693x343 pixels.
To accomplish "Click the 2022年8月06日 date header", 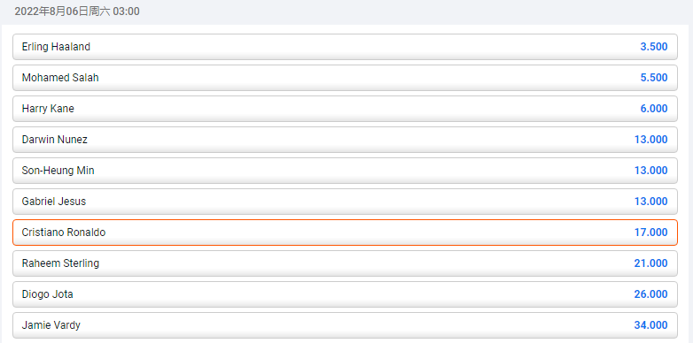I will point(77,11).
